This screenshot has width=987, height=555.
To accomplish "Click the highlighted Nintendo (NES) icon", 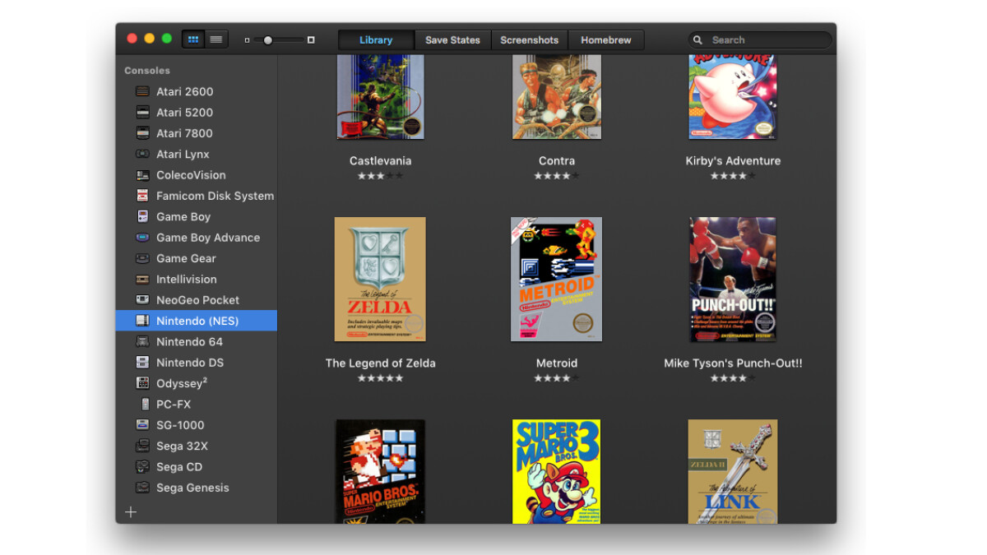I will tap(143, 321).
